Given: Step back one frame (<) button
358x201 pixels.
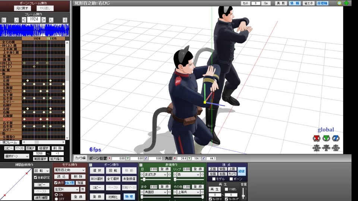Looking at the screenshot, I should [x=24, y=20].
